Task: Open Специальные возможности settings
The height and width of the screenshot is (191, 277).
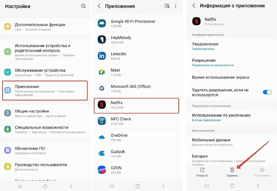Action: point(45,129)
